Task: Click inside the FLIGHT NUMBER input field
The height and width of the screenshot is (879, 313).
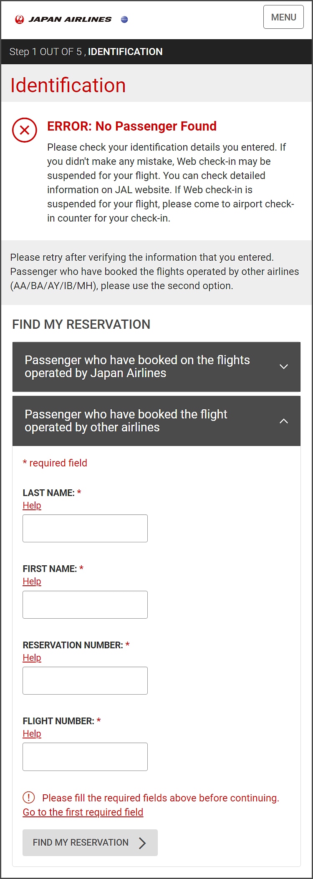Action: pyautogui.click(x=85, y=756)
